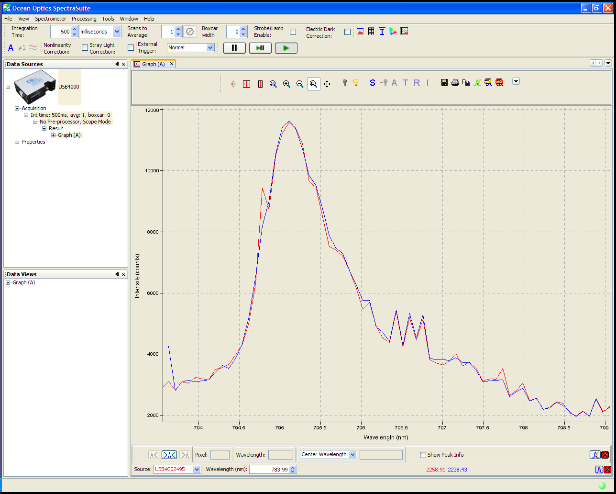The image size is (616, 494).
Task: Check the Show Peak Info box
Action: click(x=423, y=455)
